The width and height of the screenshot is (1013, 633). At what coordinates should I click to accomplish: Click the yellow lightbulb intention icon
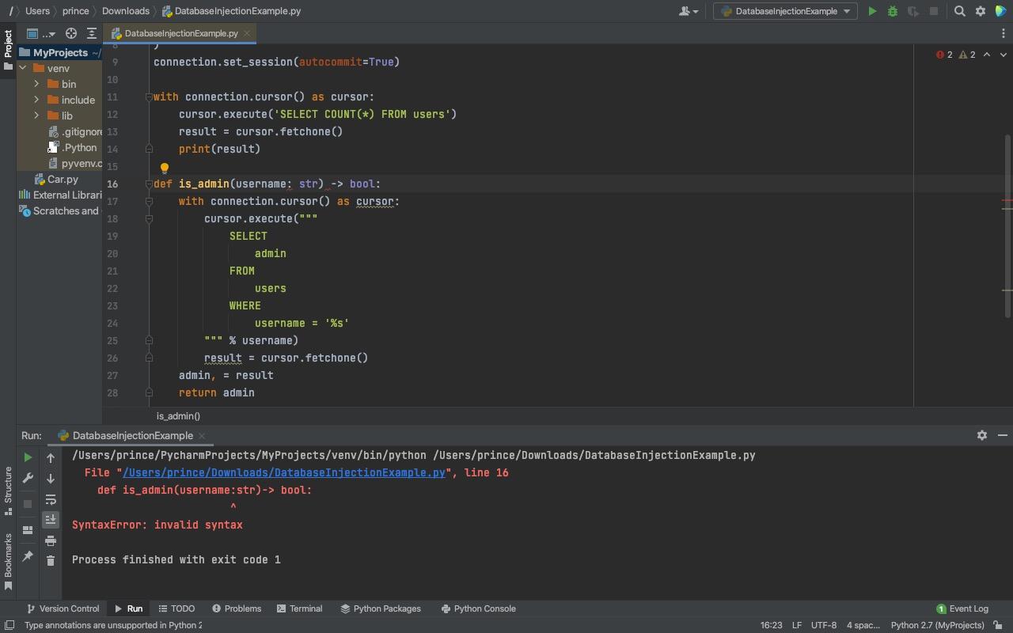tap(165, 168)
